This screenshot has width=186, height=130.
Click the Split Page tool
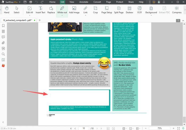[119, 10]
